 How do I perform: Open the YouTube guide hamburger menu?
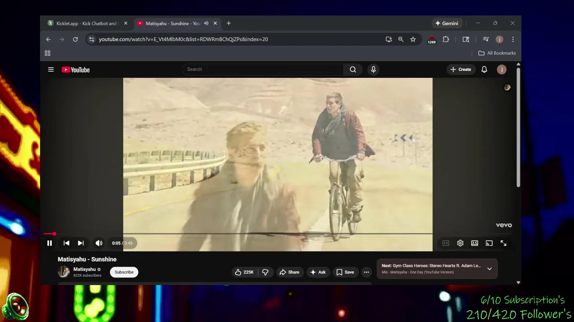[51, 69]
